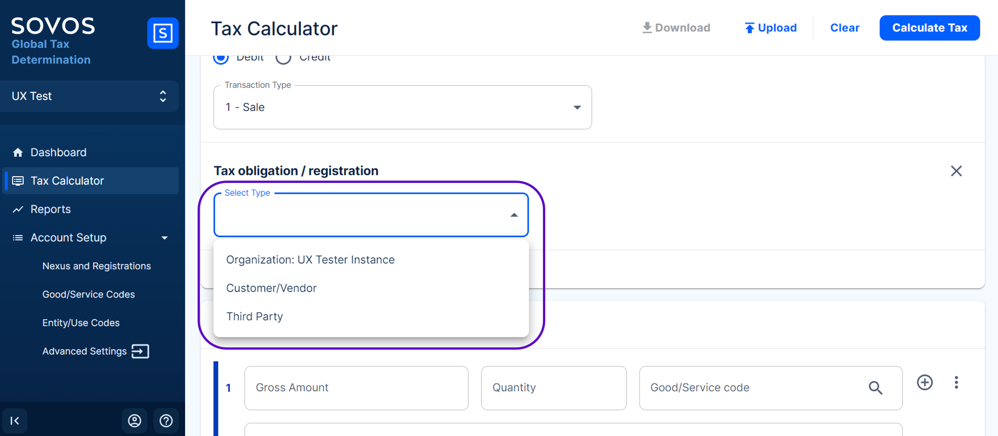Choose the Third Party option

pyautogui.click(x=255, y=316)
